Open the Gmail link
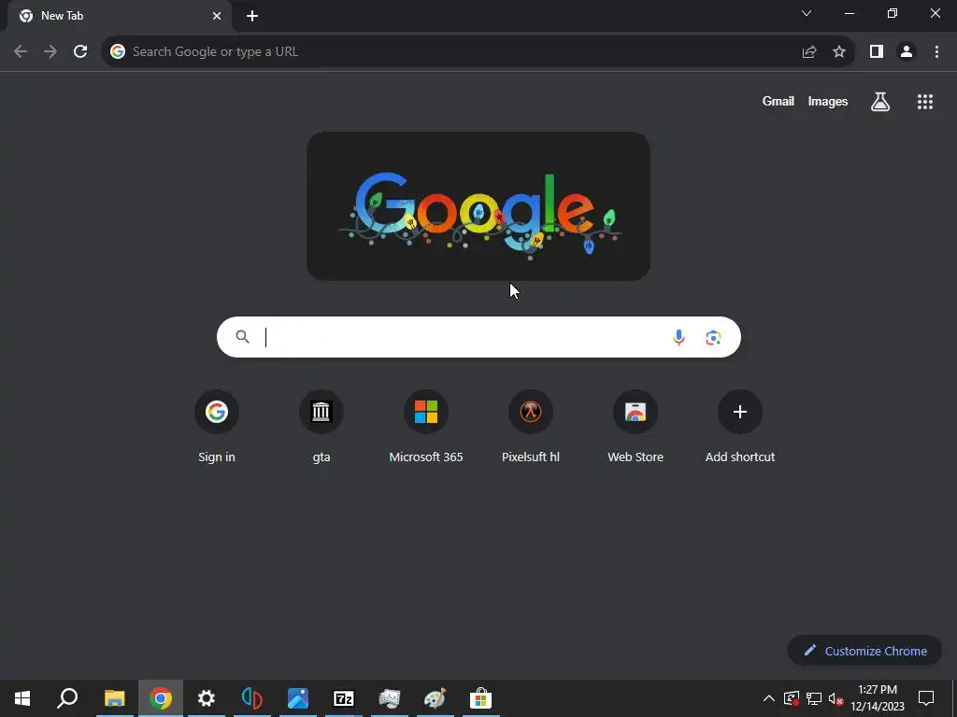 (778, 102)
